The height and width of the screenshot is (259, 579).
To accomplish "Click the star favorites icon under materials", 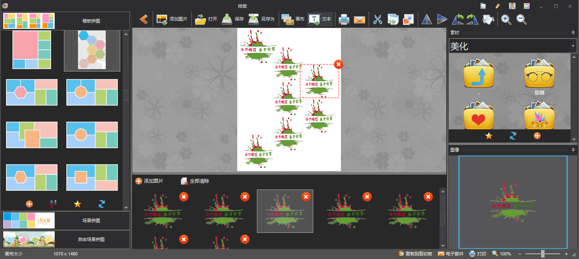I will (489, 136).
